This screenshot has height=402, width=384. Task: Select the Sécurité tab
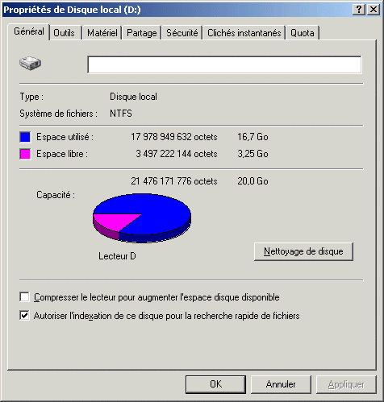click(x=182, y=33)
